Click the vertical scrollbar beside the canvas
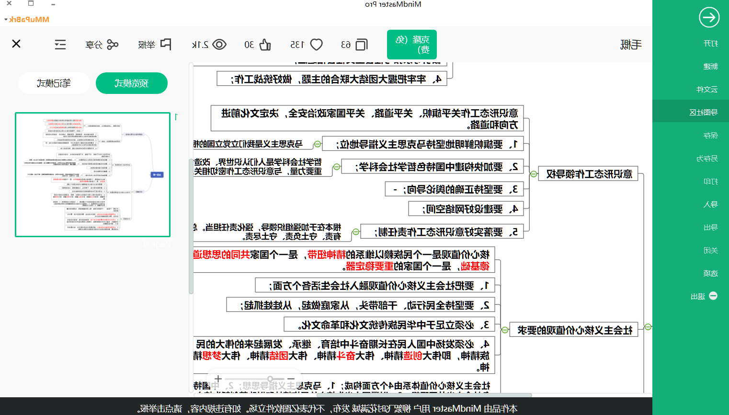This screenshot has width=729, height=415. point(191,226)
